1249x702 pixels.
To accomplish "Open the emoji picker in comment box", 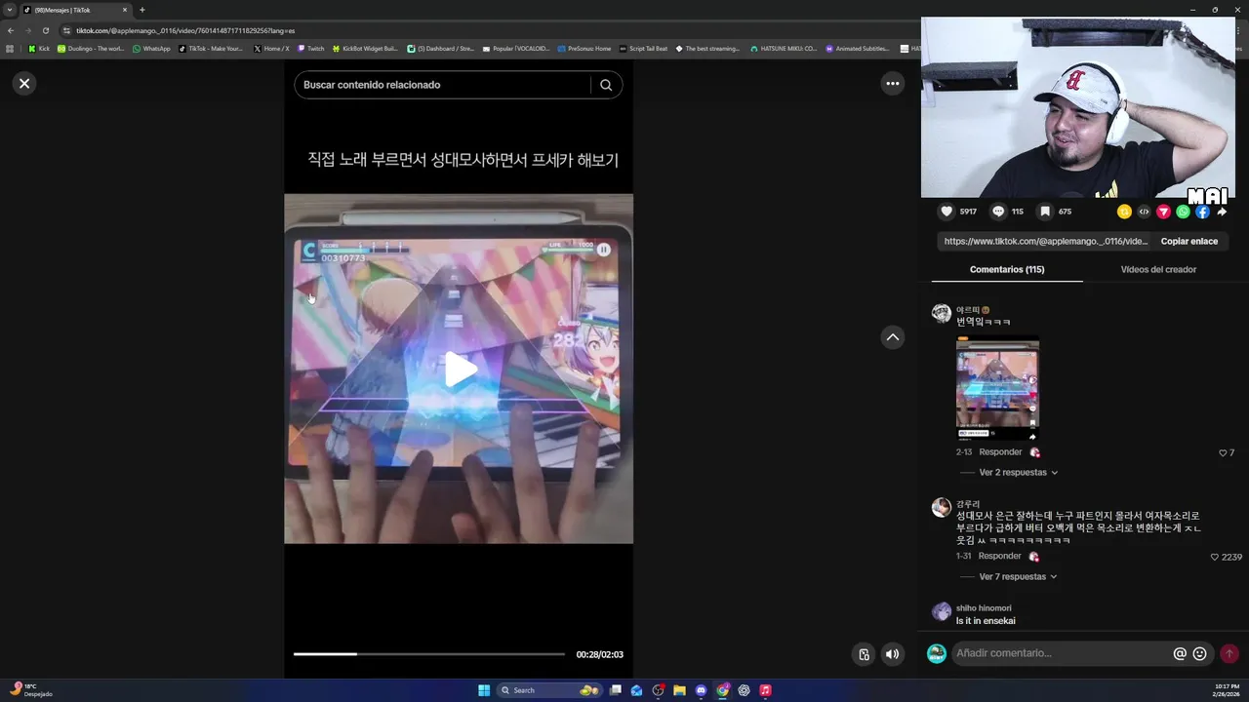I will pos(1200,654).
